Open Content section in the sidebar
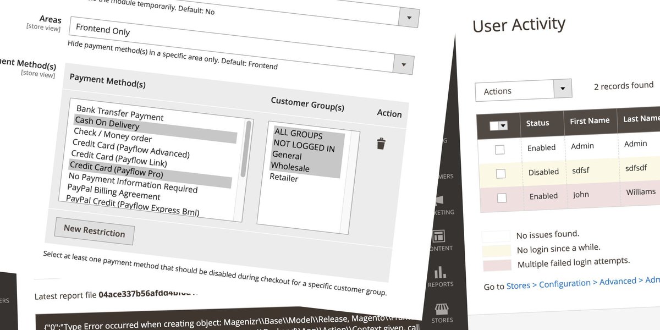The height and width of the screenshot is (330, 660). 439,241
